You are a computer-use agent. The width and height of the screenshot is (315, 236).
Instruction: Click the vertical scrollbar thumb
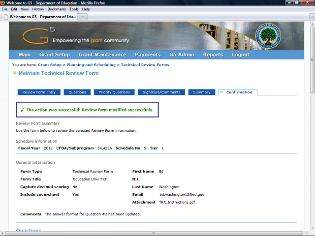point(312,59)
